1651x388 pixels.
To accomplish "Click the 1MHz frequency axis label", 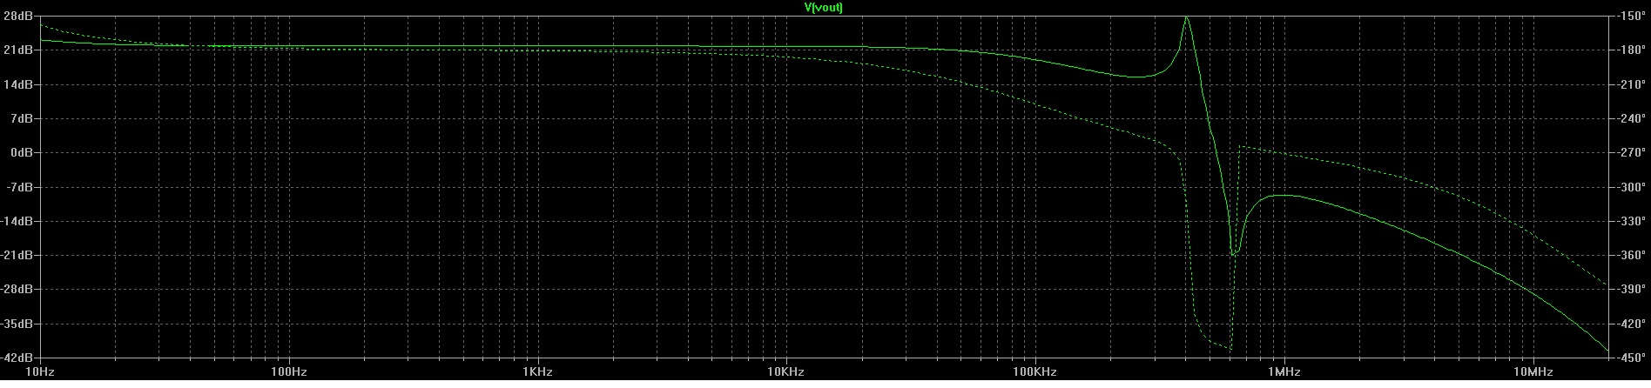I will pos(1283,372).
